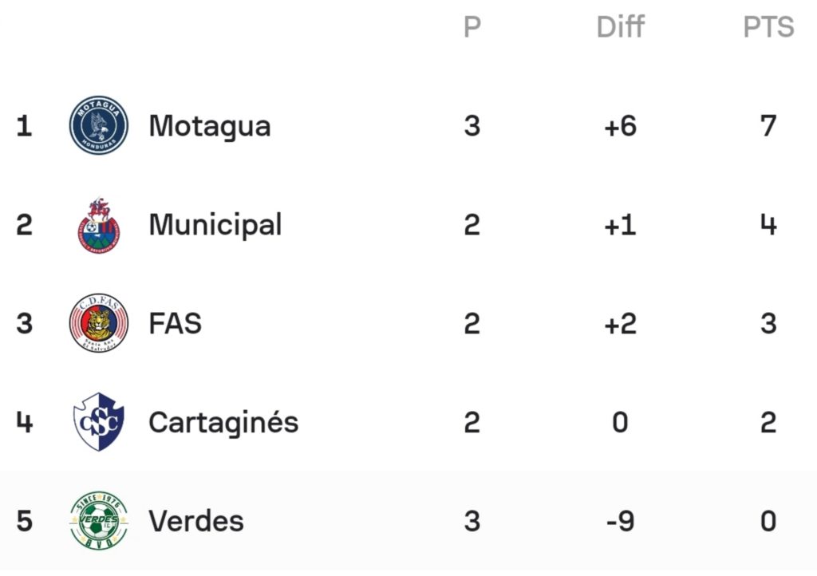Select the FAS team name
This screenshot has width=817, height=576.
(x=175, y=323)
